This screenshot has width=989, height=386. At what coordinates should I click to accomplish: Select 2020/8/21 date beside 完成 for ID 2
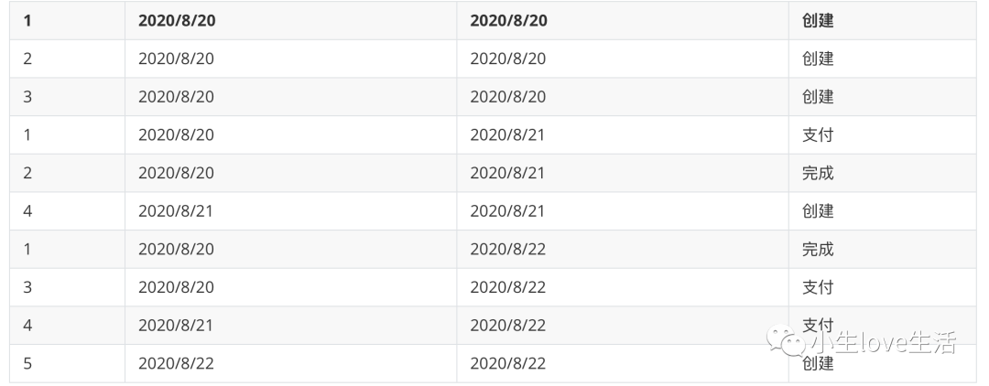[x=507, y=173]
